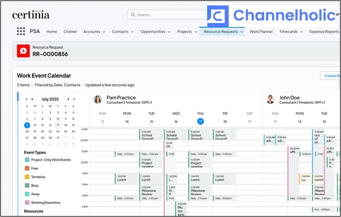The height and width of the screenshot is (217, 341).
Task: Select July 17 in the mini calendar
Action: click(x=58, y=125)
